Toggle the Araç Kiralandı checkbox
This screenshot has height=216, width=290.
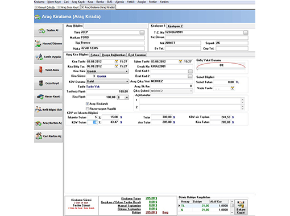pos(88,103)
